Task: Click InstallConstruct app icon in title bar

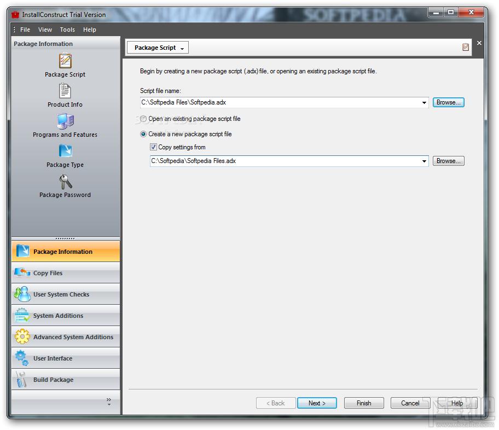Action: 15,15
